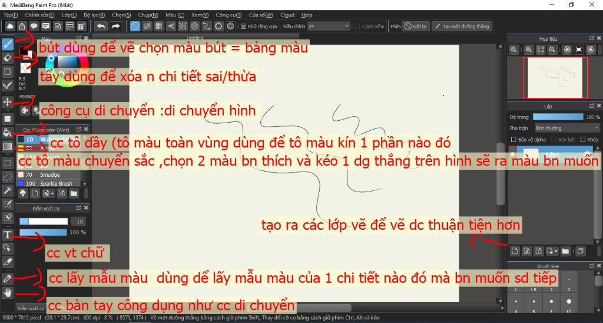The height and width of the screenshot is (323, 603).
Task: Open the Chỉnh sửa menu
Action: pyautogui.click(x=39, y=15)
